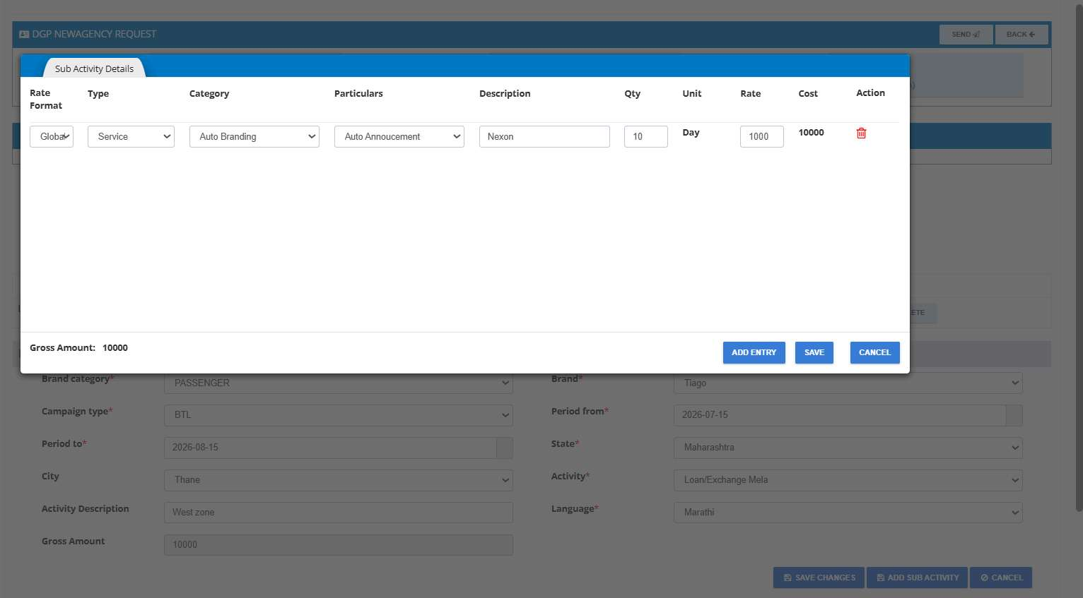Click the SAVE CHANGES button
The image size is (1083, 598).
coord(819,578)
